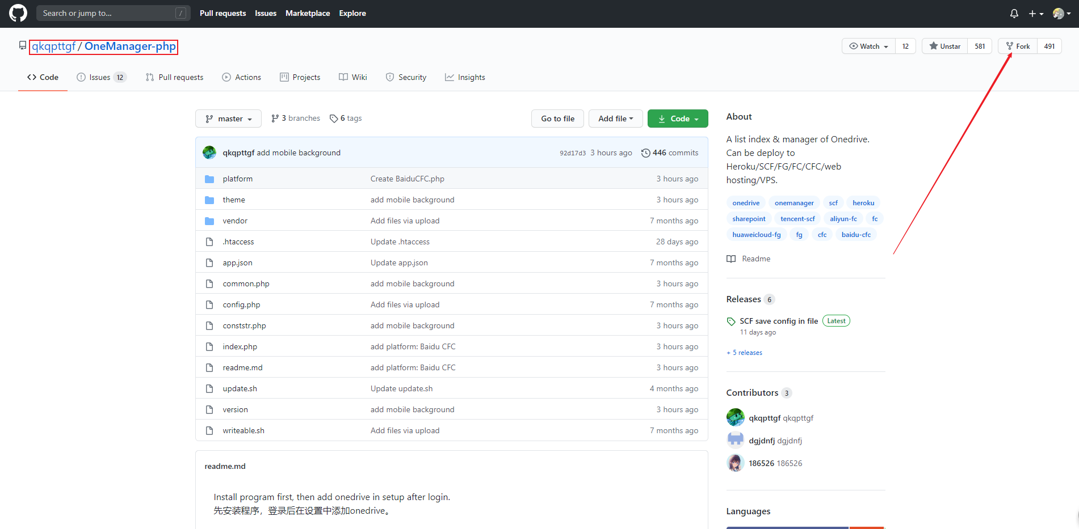Open the update.sh file
The height and width of the screenshot is (529, 1079).
coord(240,388)
